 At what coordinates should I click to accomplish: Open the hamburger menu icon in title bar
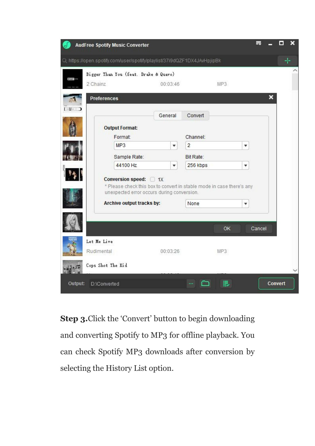click(259, 43)
